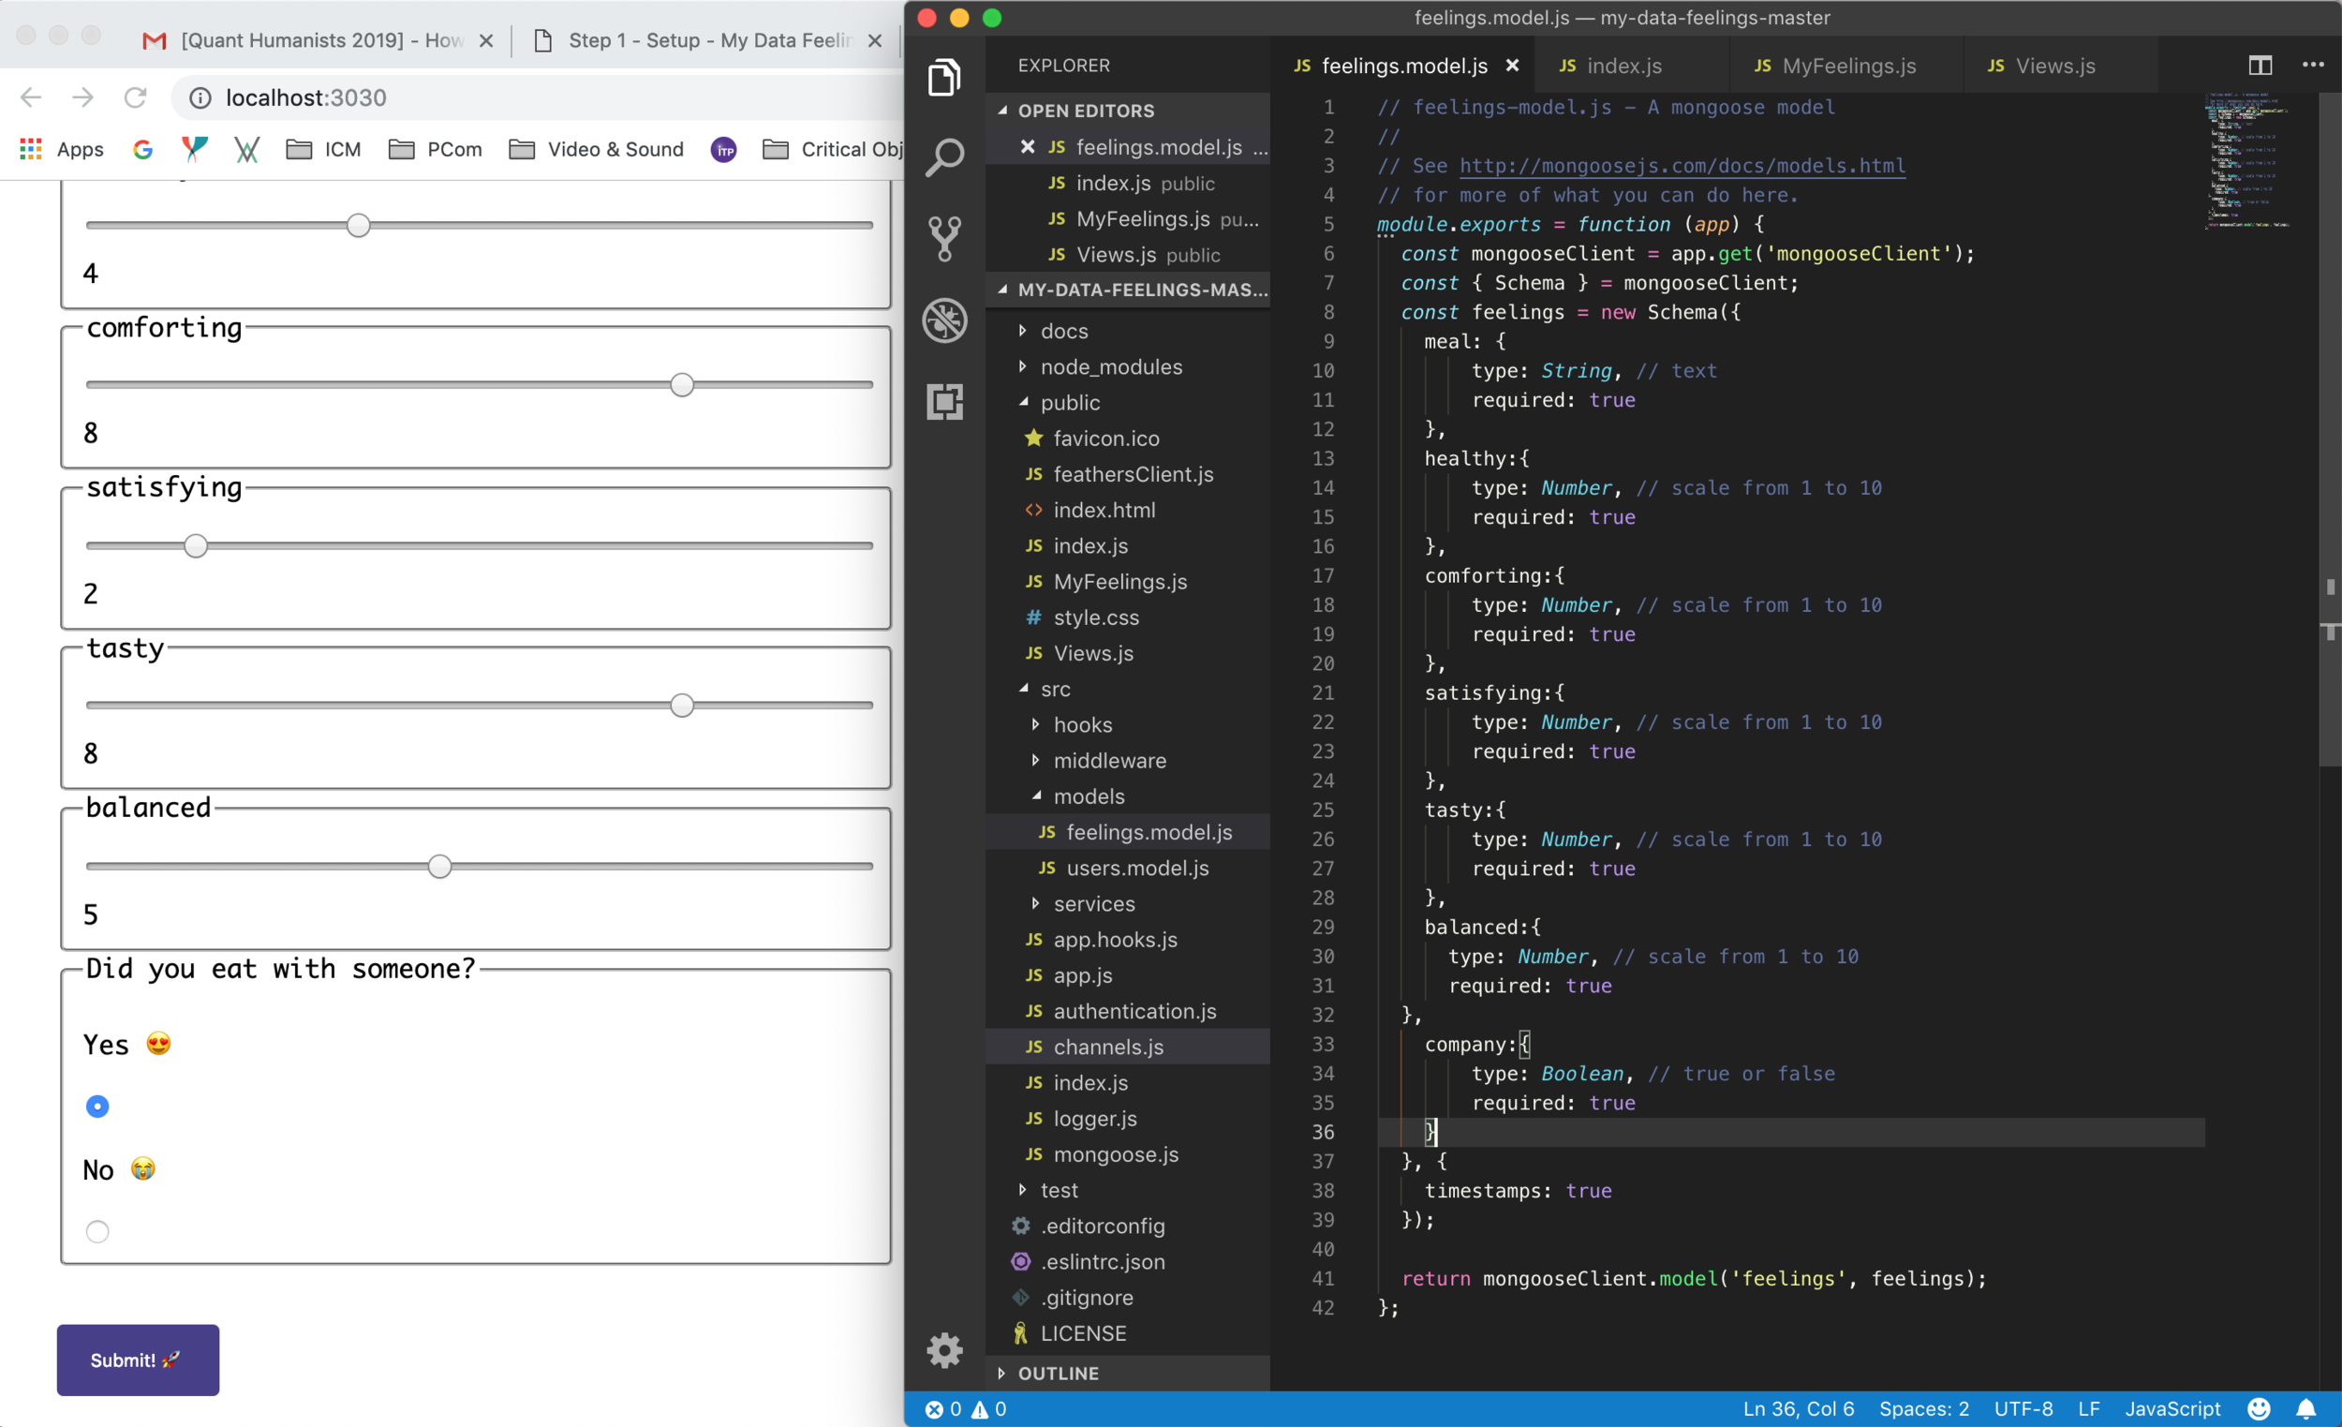Expand the OUTLINE section
This screenshot has height=1427, width=2342.
point(1057,1373)
